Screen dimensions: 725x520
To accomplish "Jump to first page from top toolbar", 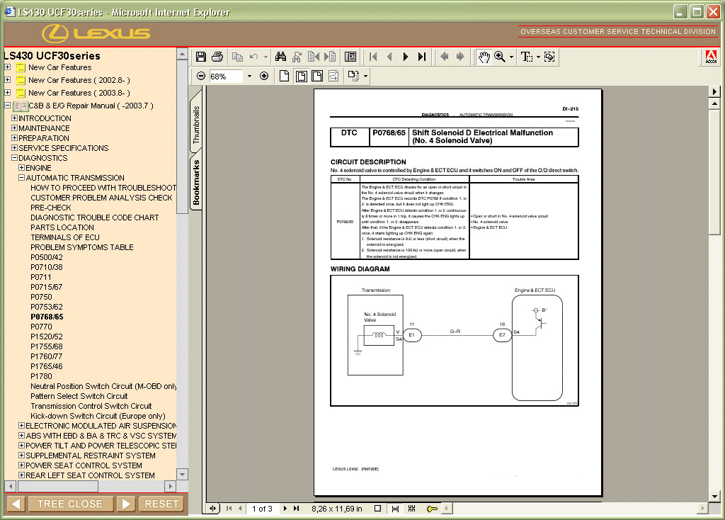I will click(373, 57).
